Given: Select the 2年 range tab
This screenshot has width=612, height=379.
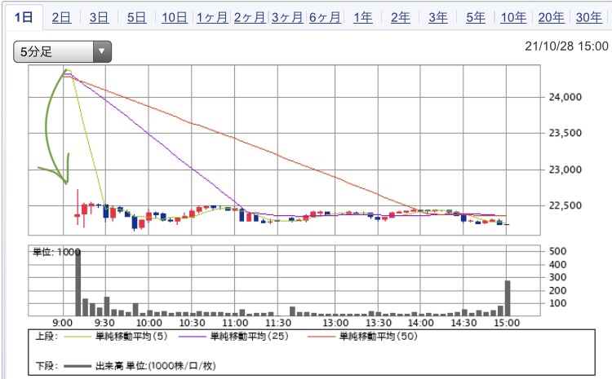Looking at the screenshot, I should [401, 17].
